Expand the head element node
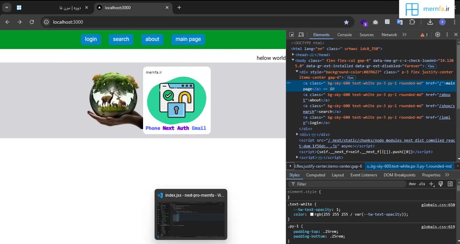The width and height of the screenshot is (460, 244). tap(293, 54)
